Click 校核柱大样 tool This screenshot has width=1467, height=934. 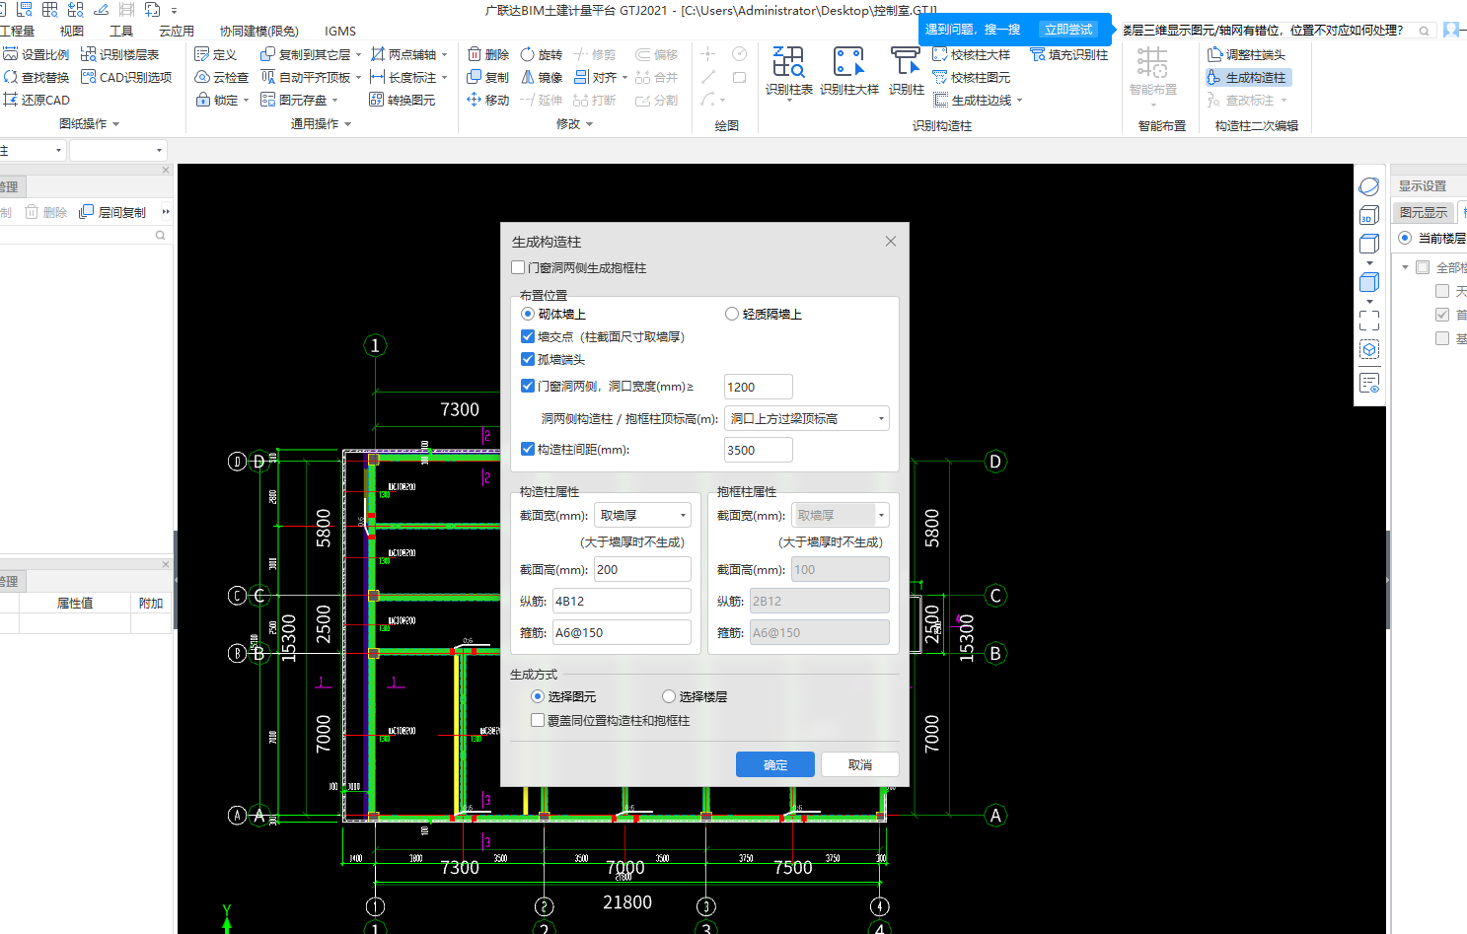click(972, 54)
